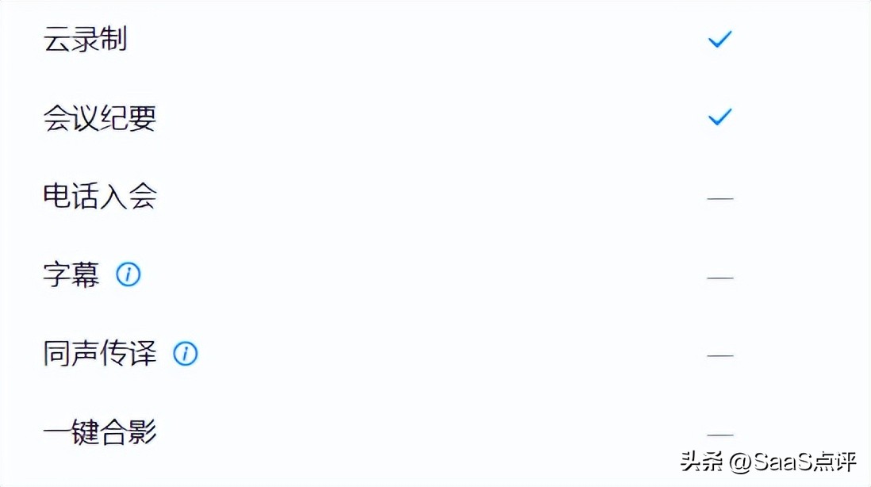This screenshot has height=487, width=871.
Task: Click the dash indicator for 电话入会
Action: (x=719, y=197)
